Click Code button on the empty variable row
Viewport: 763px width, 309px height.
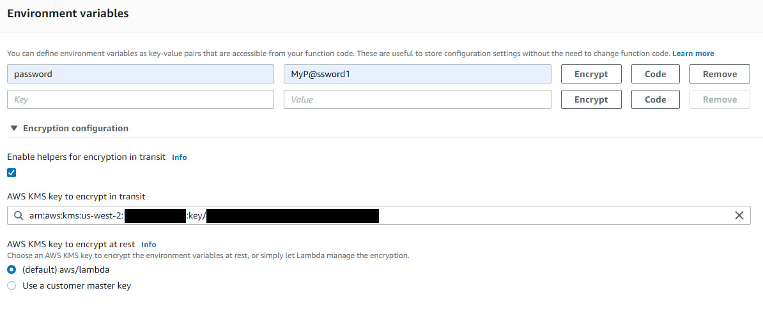(656, 99)
